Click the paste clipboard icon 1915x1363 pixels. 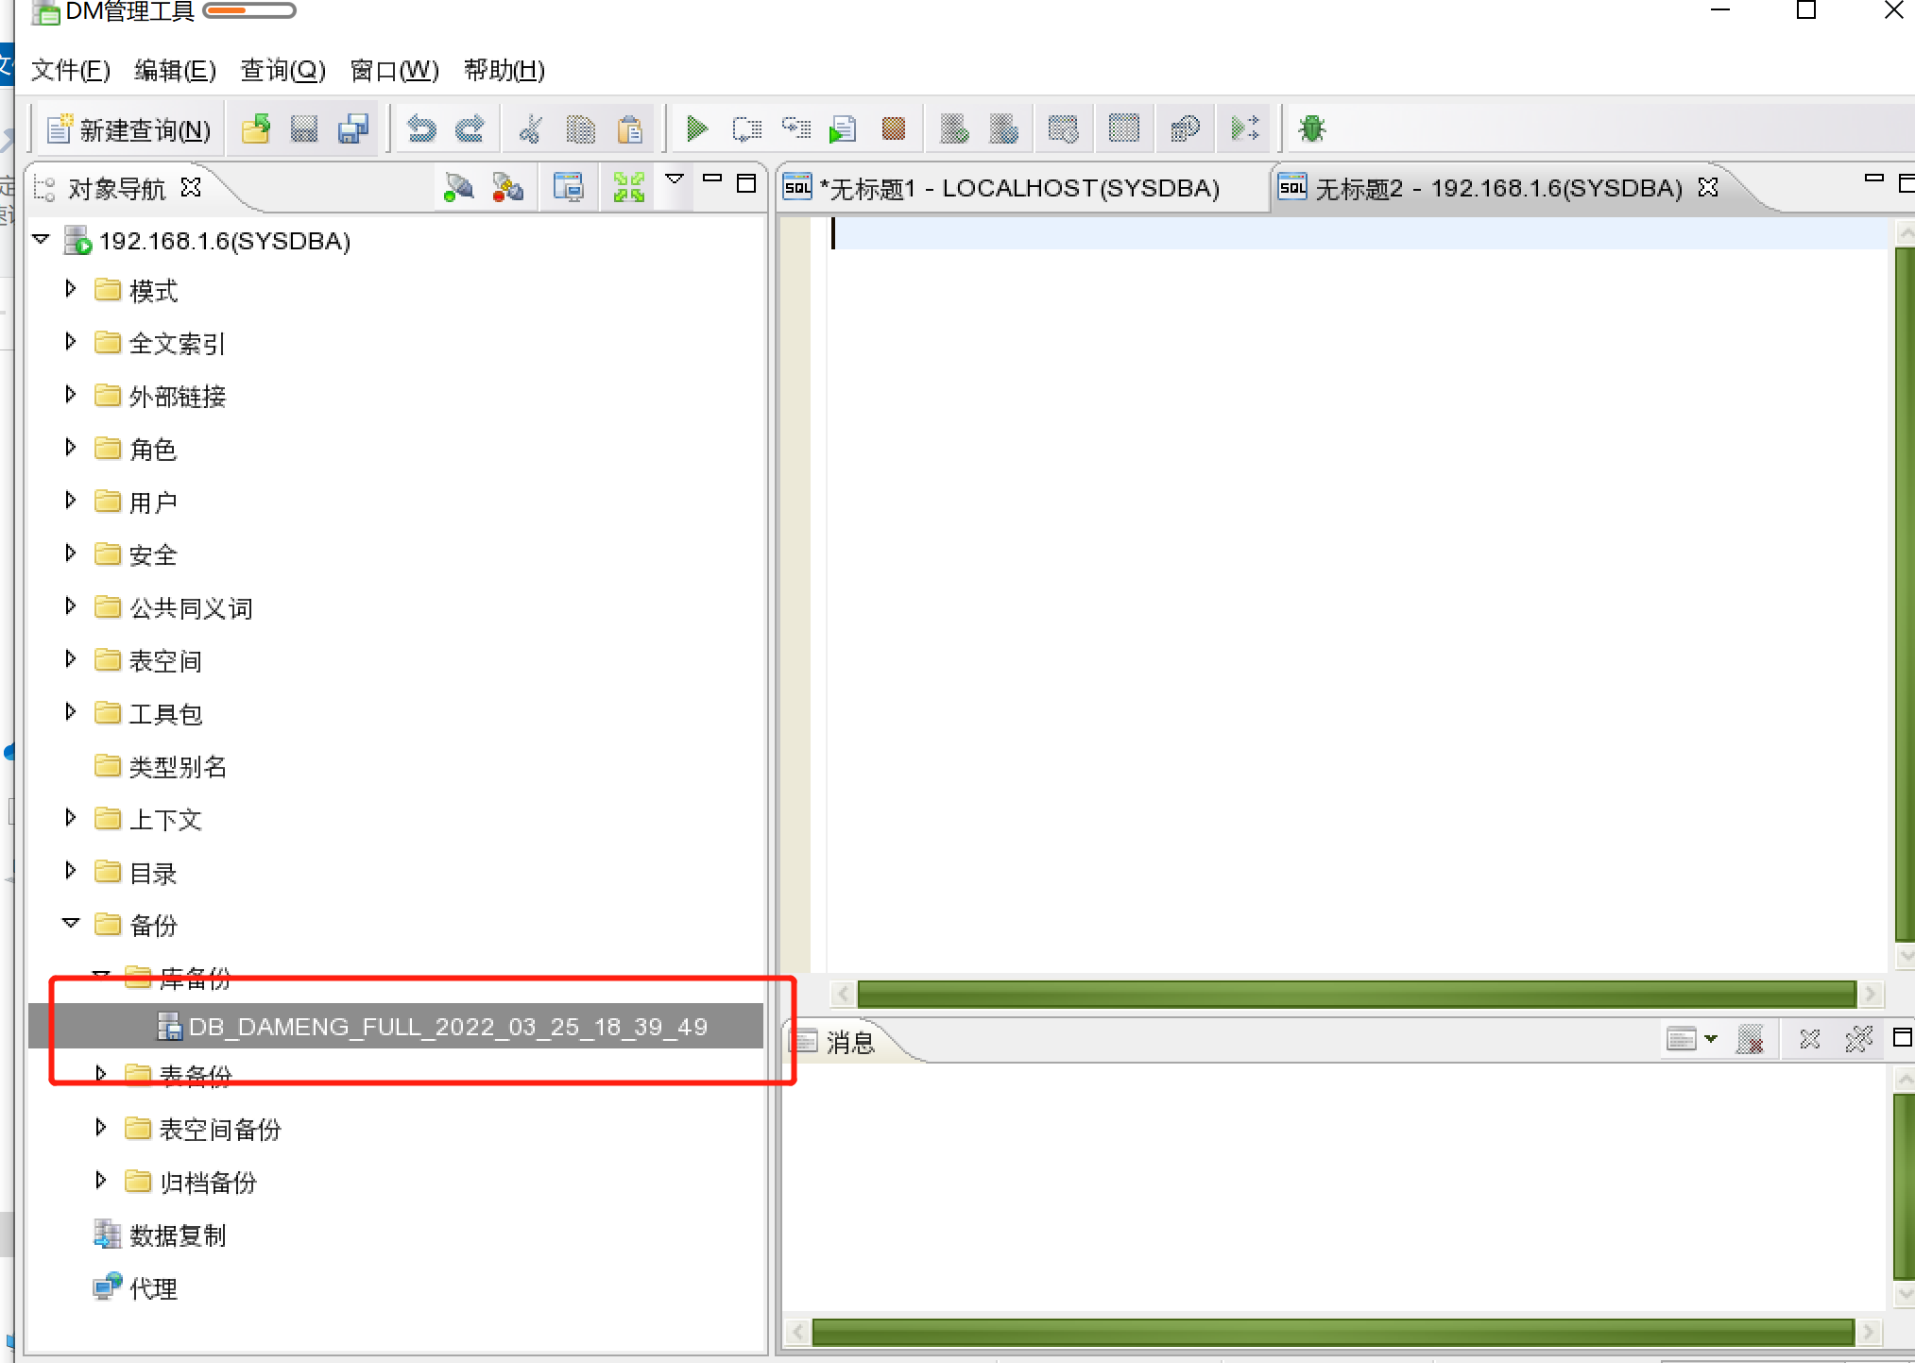629,128
